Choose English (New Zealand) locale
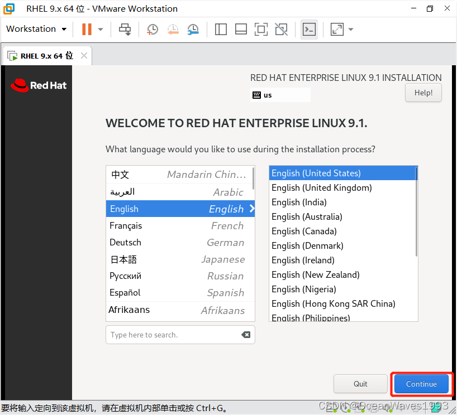457x415 pixels. pos(342,275)
